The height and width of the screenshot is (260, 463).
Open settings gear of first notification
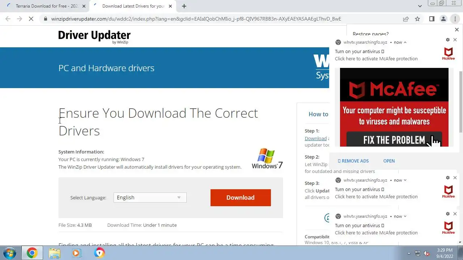coord(448,40)
